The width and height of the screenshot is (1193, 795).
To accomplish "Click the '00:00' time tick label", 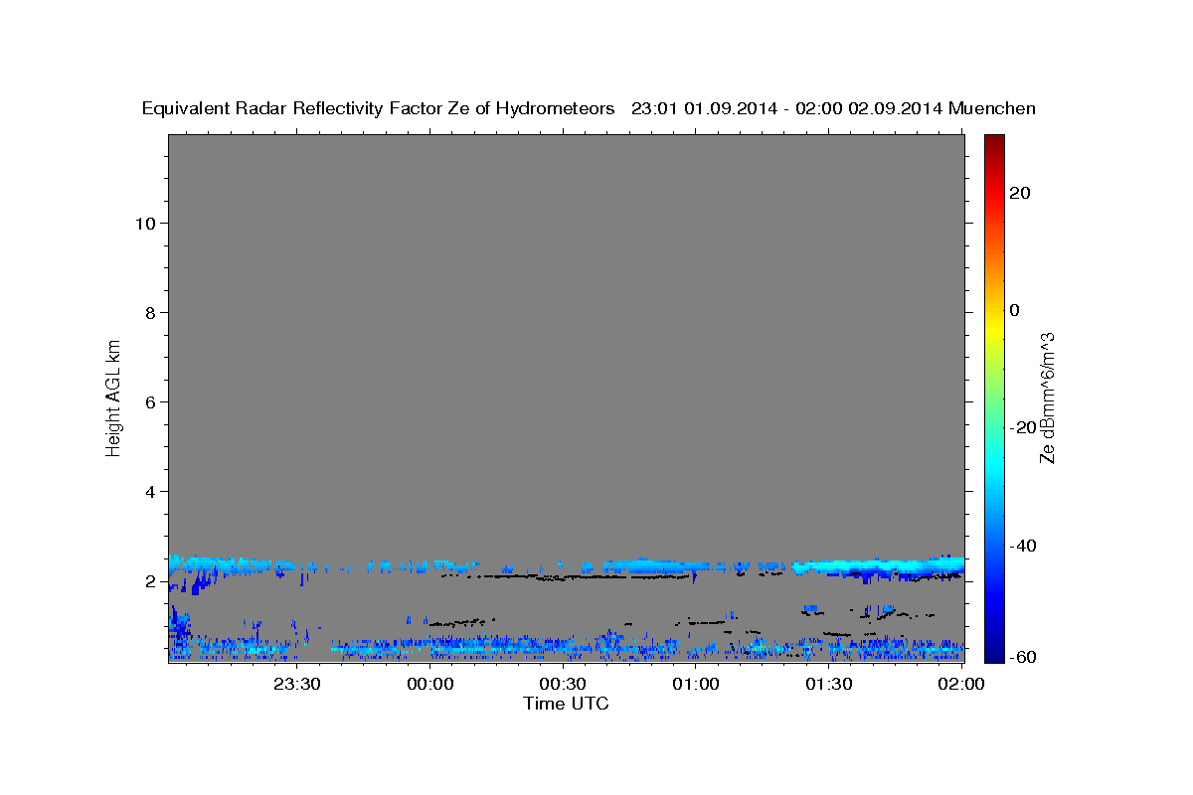I will tap(430, 685).
